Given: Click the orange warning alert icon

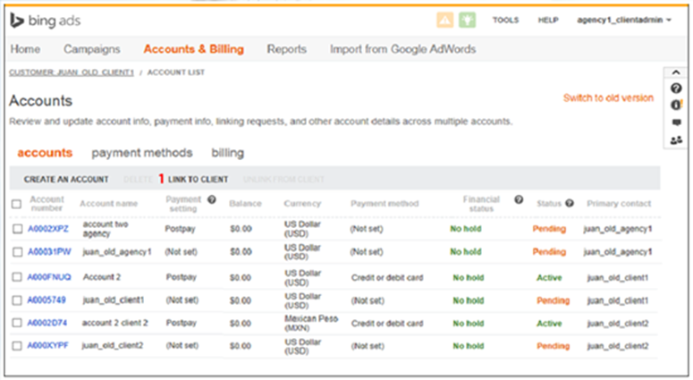Looking at the screenshot, I should tap(444, 20).
